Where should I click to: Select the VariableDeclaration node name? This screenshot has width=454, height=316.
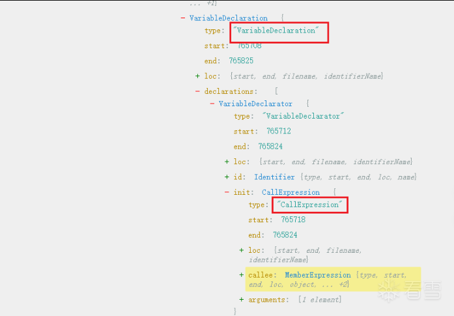229,18
